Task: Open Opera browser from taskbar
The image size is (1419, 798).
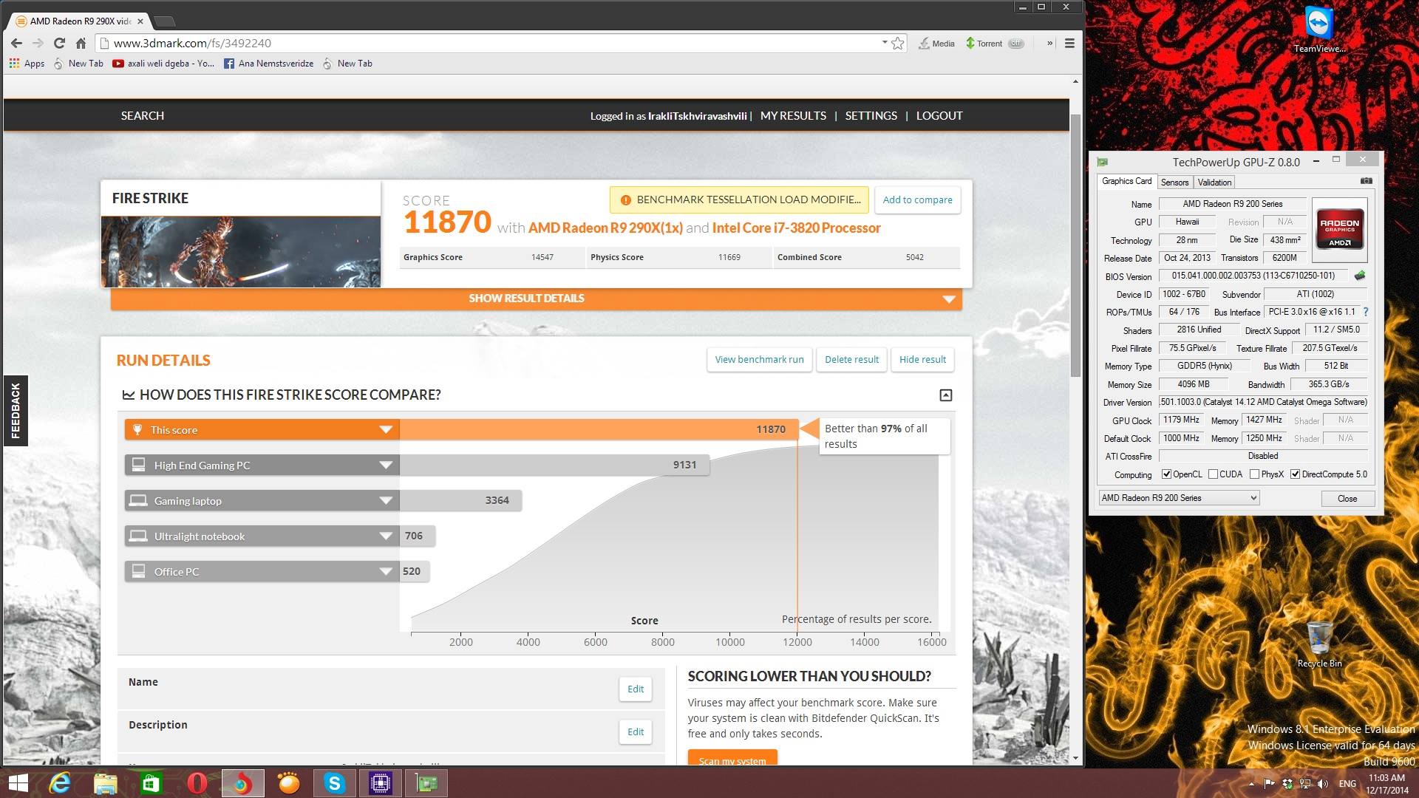Action: click(x=197, y=783)
